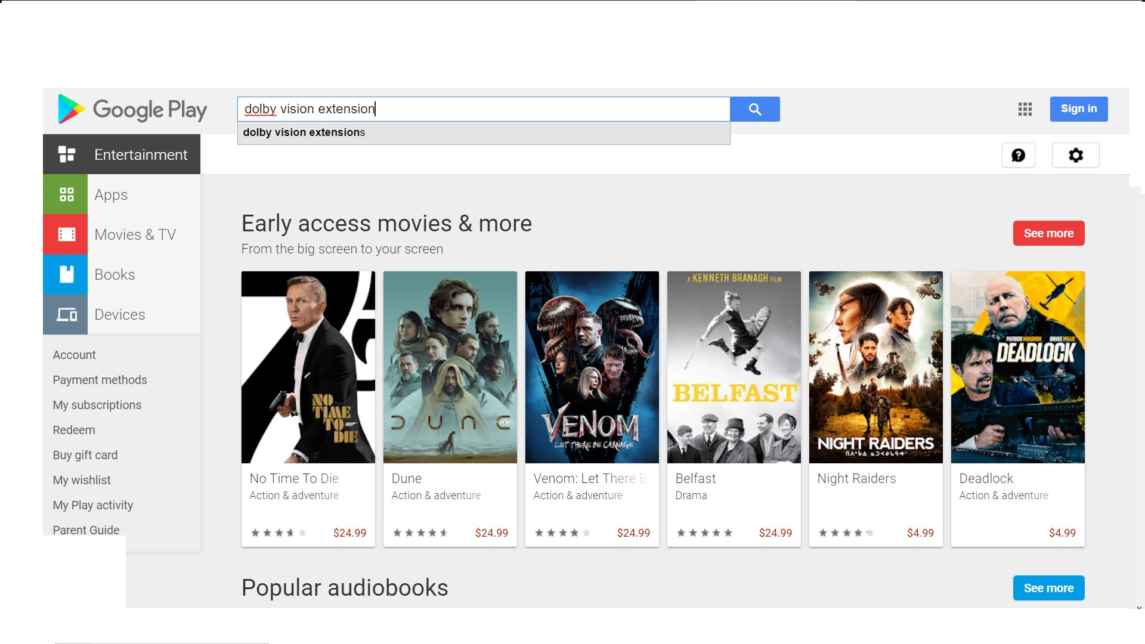Open the Venom movie poster

point(592,367)
